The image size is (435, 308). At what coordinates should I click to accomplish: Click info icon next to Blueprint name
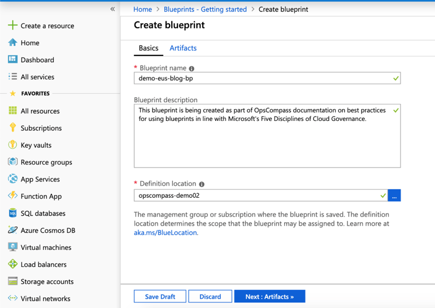(x=192, y=68)
